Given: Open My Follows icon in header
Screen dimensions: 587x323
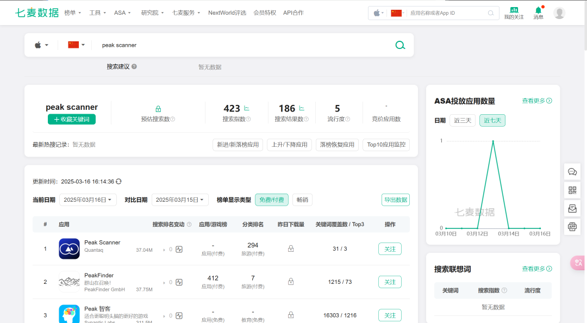Looking at the screenshot, I should [x=514, y=13].
